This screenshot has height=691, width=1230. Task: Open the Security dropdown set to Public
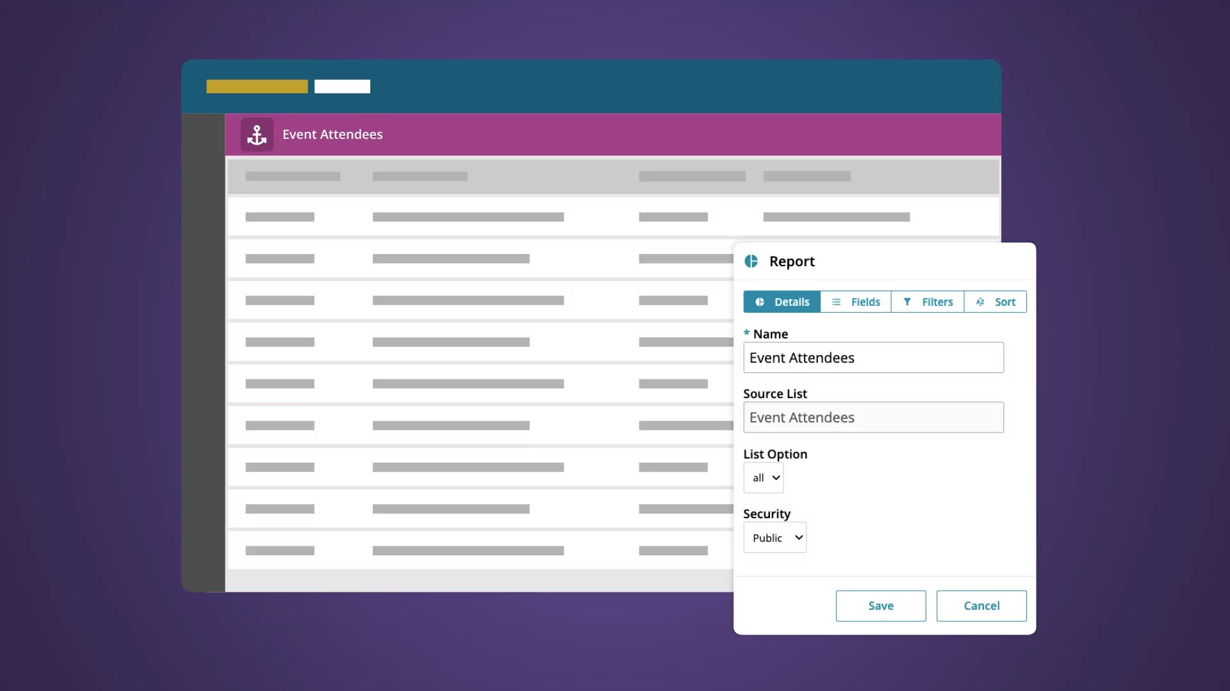point(775,537)
